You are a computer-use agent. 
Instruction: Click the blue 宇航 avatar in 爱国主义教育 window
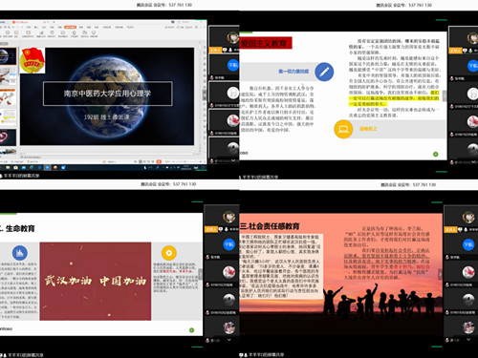(x=473, y=66)
